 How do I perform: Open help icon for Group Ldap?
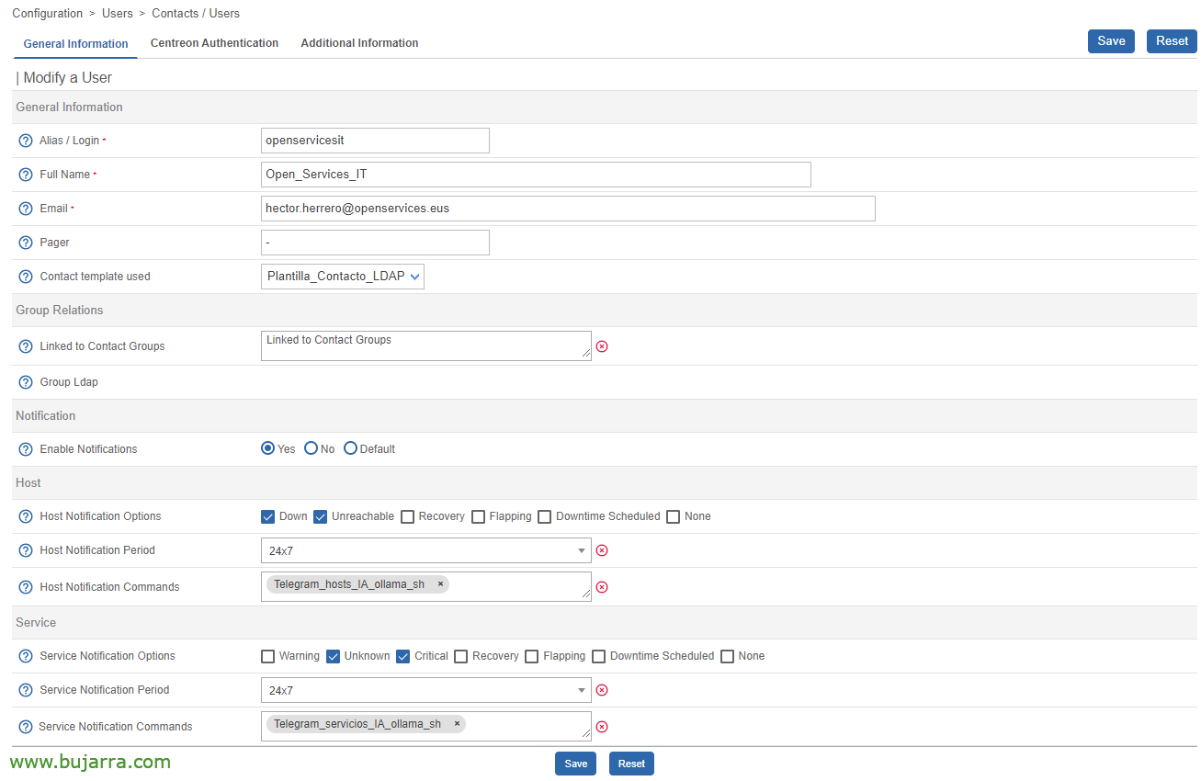pyautogui.click(x=26, y=382)
